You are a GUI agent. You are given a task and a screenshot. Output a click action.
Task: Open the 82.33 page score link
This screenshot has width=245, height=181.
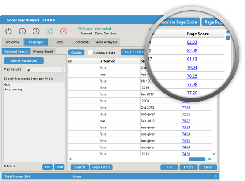192,42
